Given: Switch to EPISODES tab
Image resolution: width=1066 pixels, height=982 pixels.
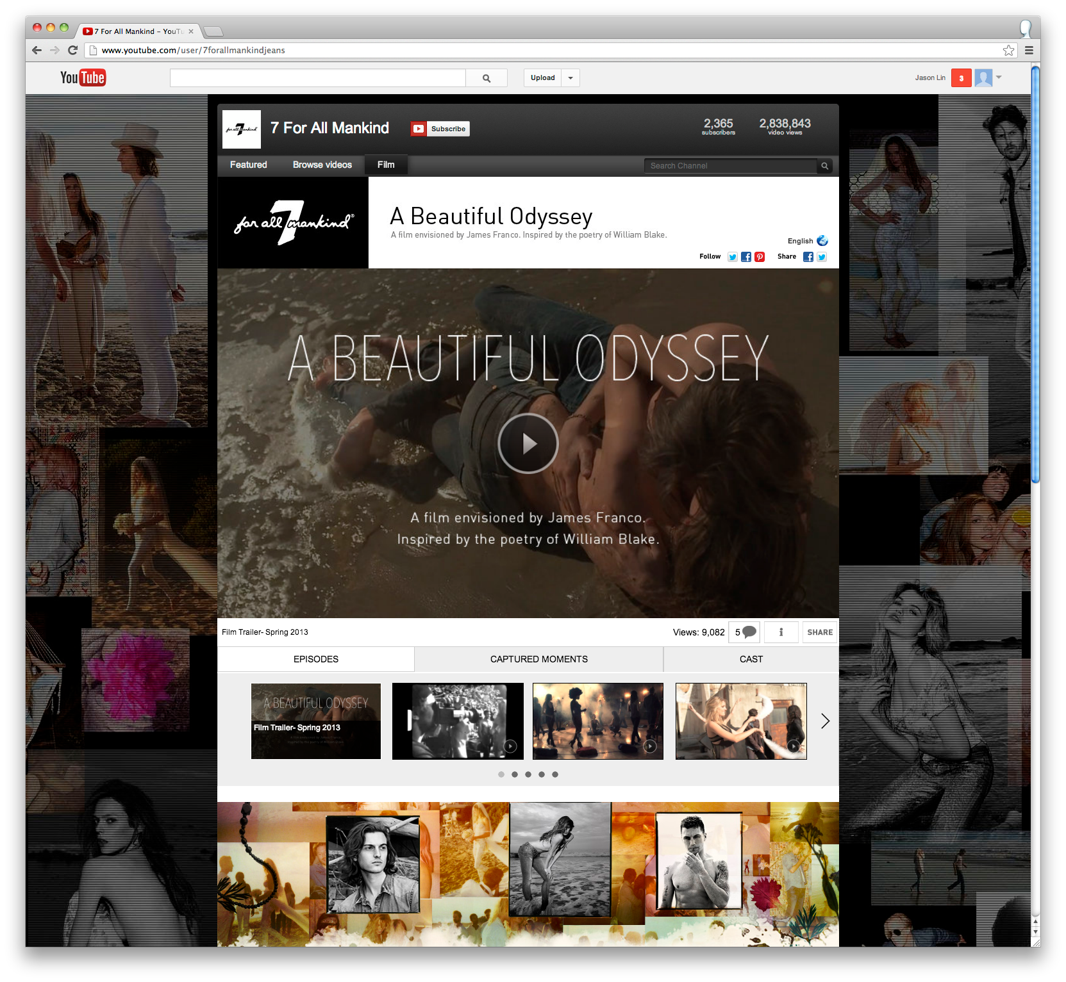Looking at the screenshot, I should [316, 659].
